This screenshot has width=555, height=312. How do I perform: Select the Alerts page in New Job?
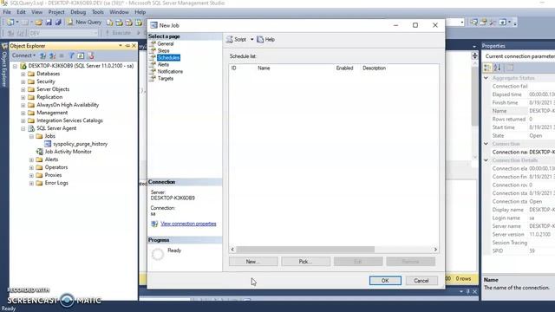pos(163,64)
